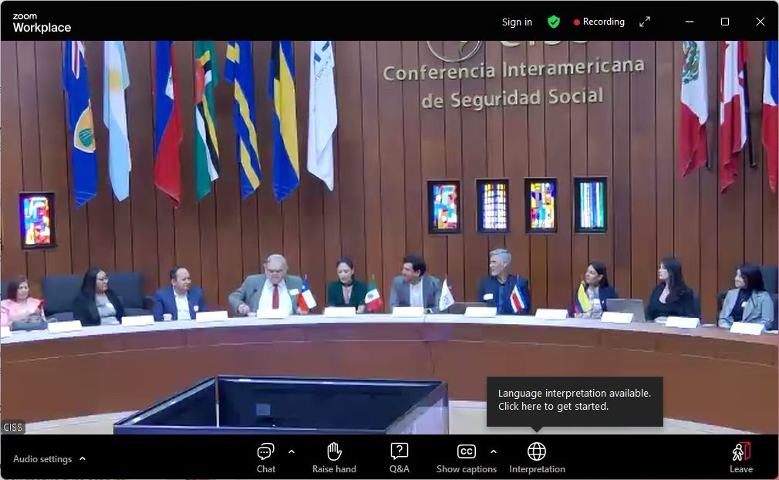This screenshot has height=480, width=779.
Task: Click the Interpretation globe icon
Action: (x=537, y=451)
